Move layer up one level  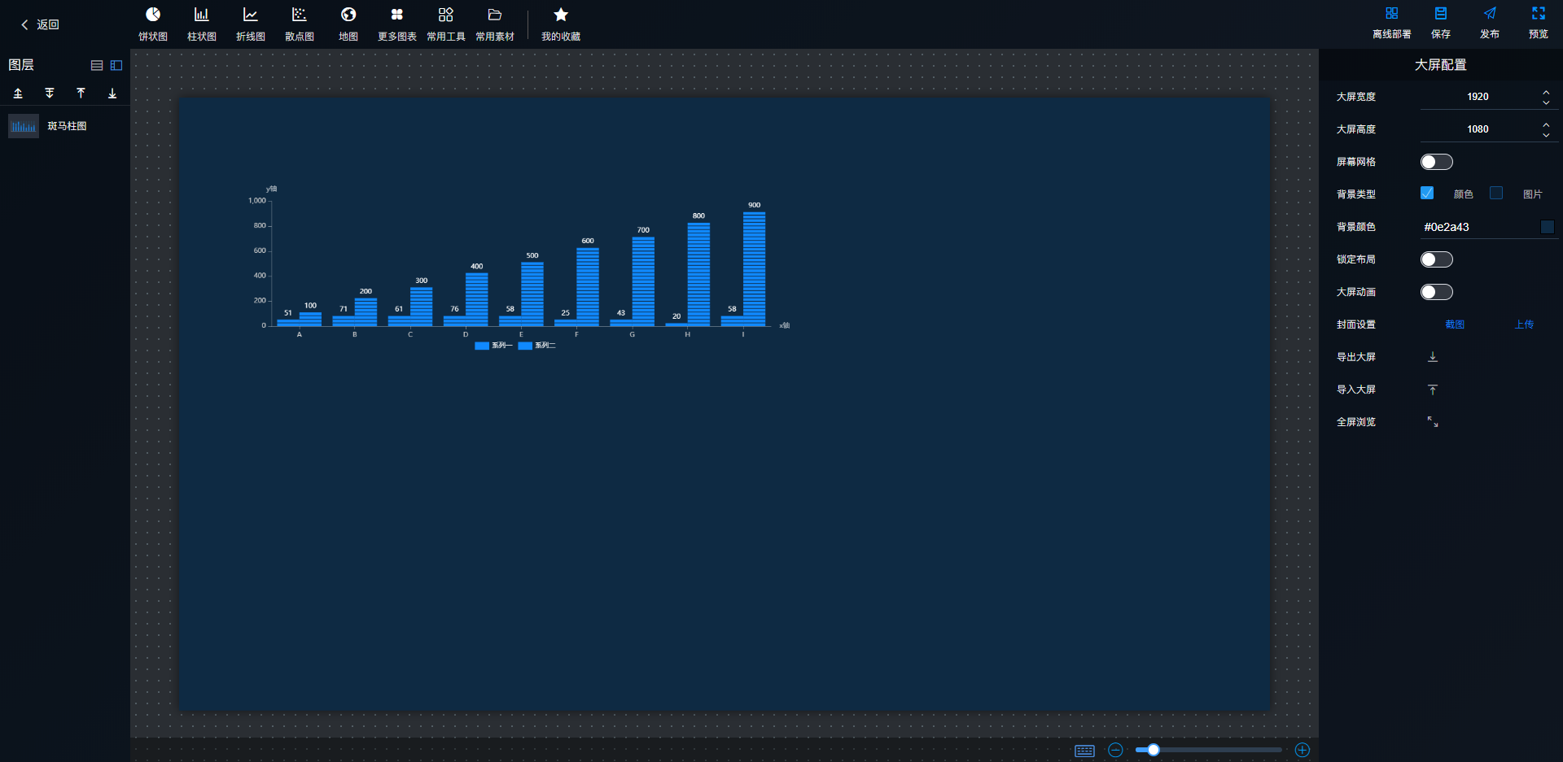click(18, 94)
